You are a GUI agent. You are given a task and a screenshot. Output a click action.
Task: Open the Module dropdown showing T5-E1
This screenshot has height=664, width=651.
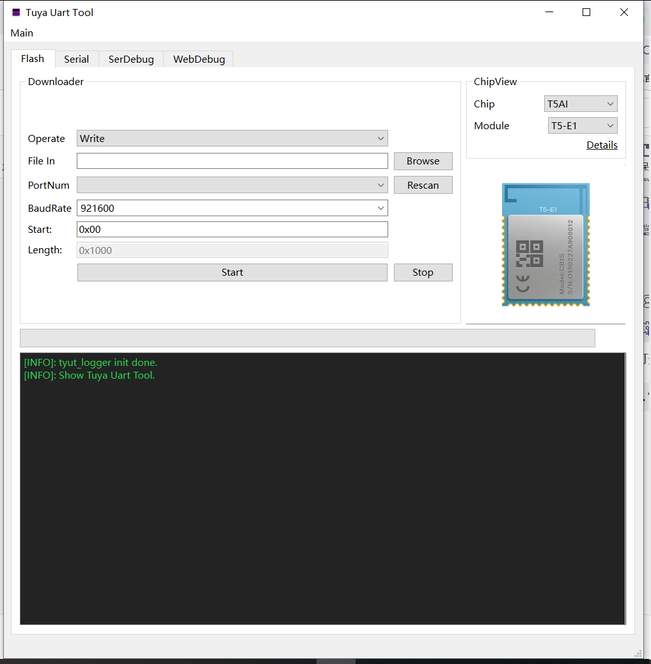583,126
